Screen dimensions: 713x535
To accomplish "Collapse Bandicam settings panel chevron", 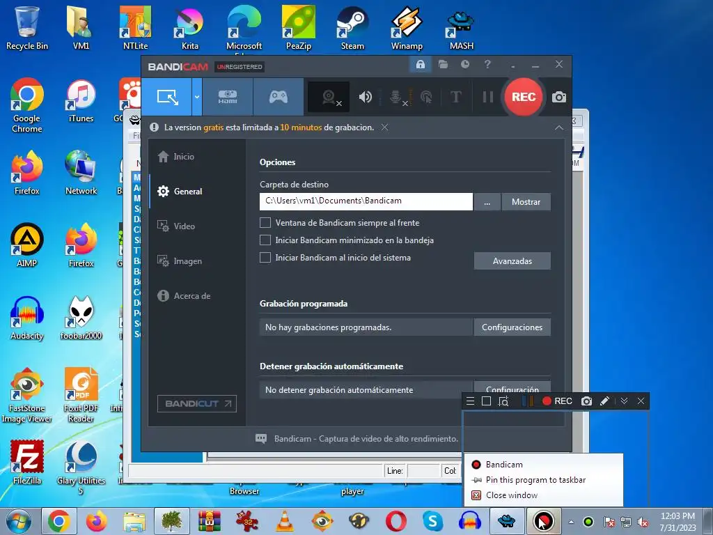I will [559, 128].
